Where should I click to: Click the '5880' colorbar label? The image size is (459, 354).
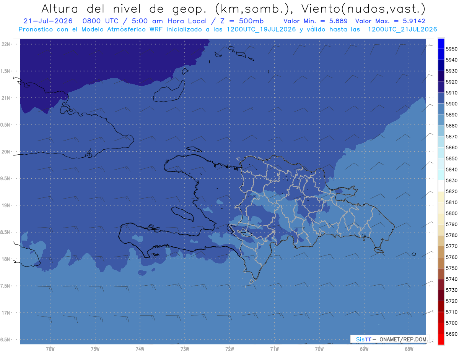coord(452,126)
